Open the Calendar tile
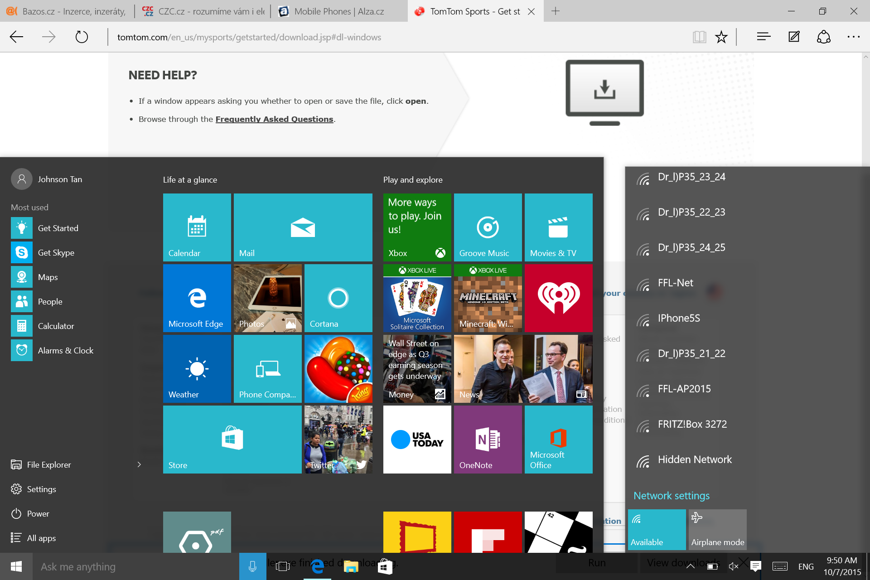 pos(197,227)
